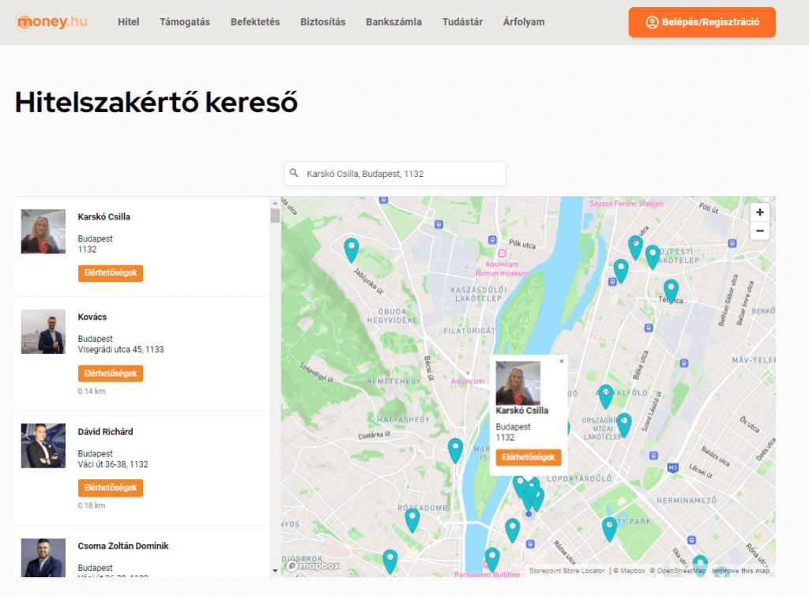
Task: Open the OpenStreetMap attribution link
Action: point(677,571)
